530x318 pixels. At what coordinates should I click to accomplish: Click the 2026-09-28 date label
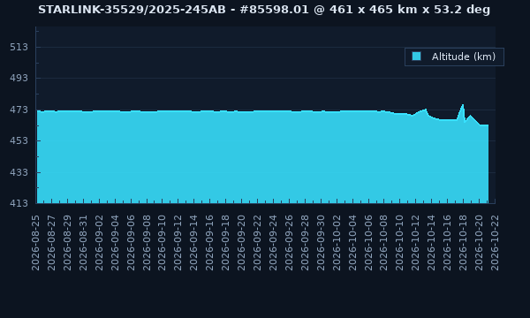[x=305, y=243]
